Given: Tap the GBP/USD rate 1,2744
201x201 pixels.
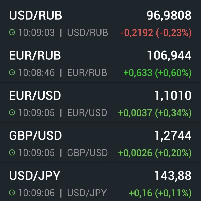Looking at the screenshot, I should (173, 136).
